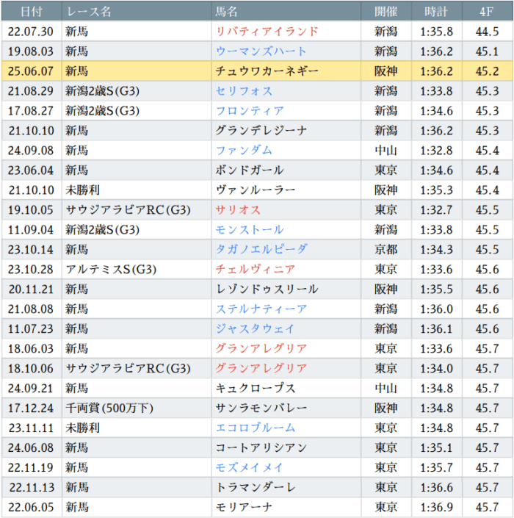
Task: Open the チェルヴィニア horse link
Action: pyautogui.click(x=256, y=270)
